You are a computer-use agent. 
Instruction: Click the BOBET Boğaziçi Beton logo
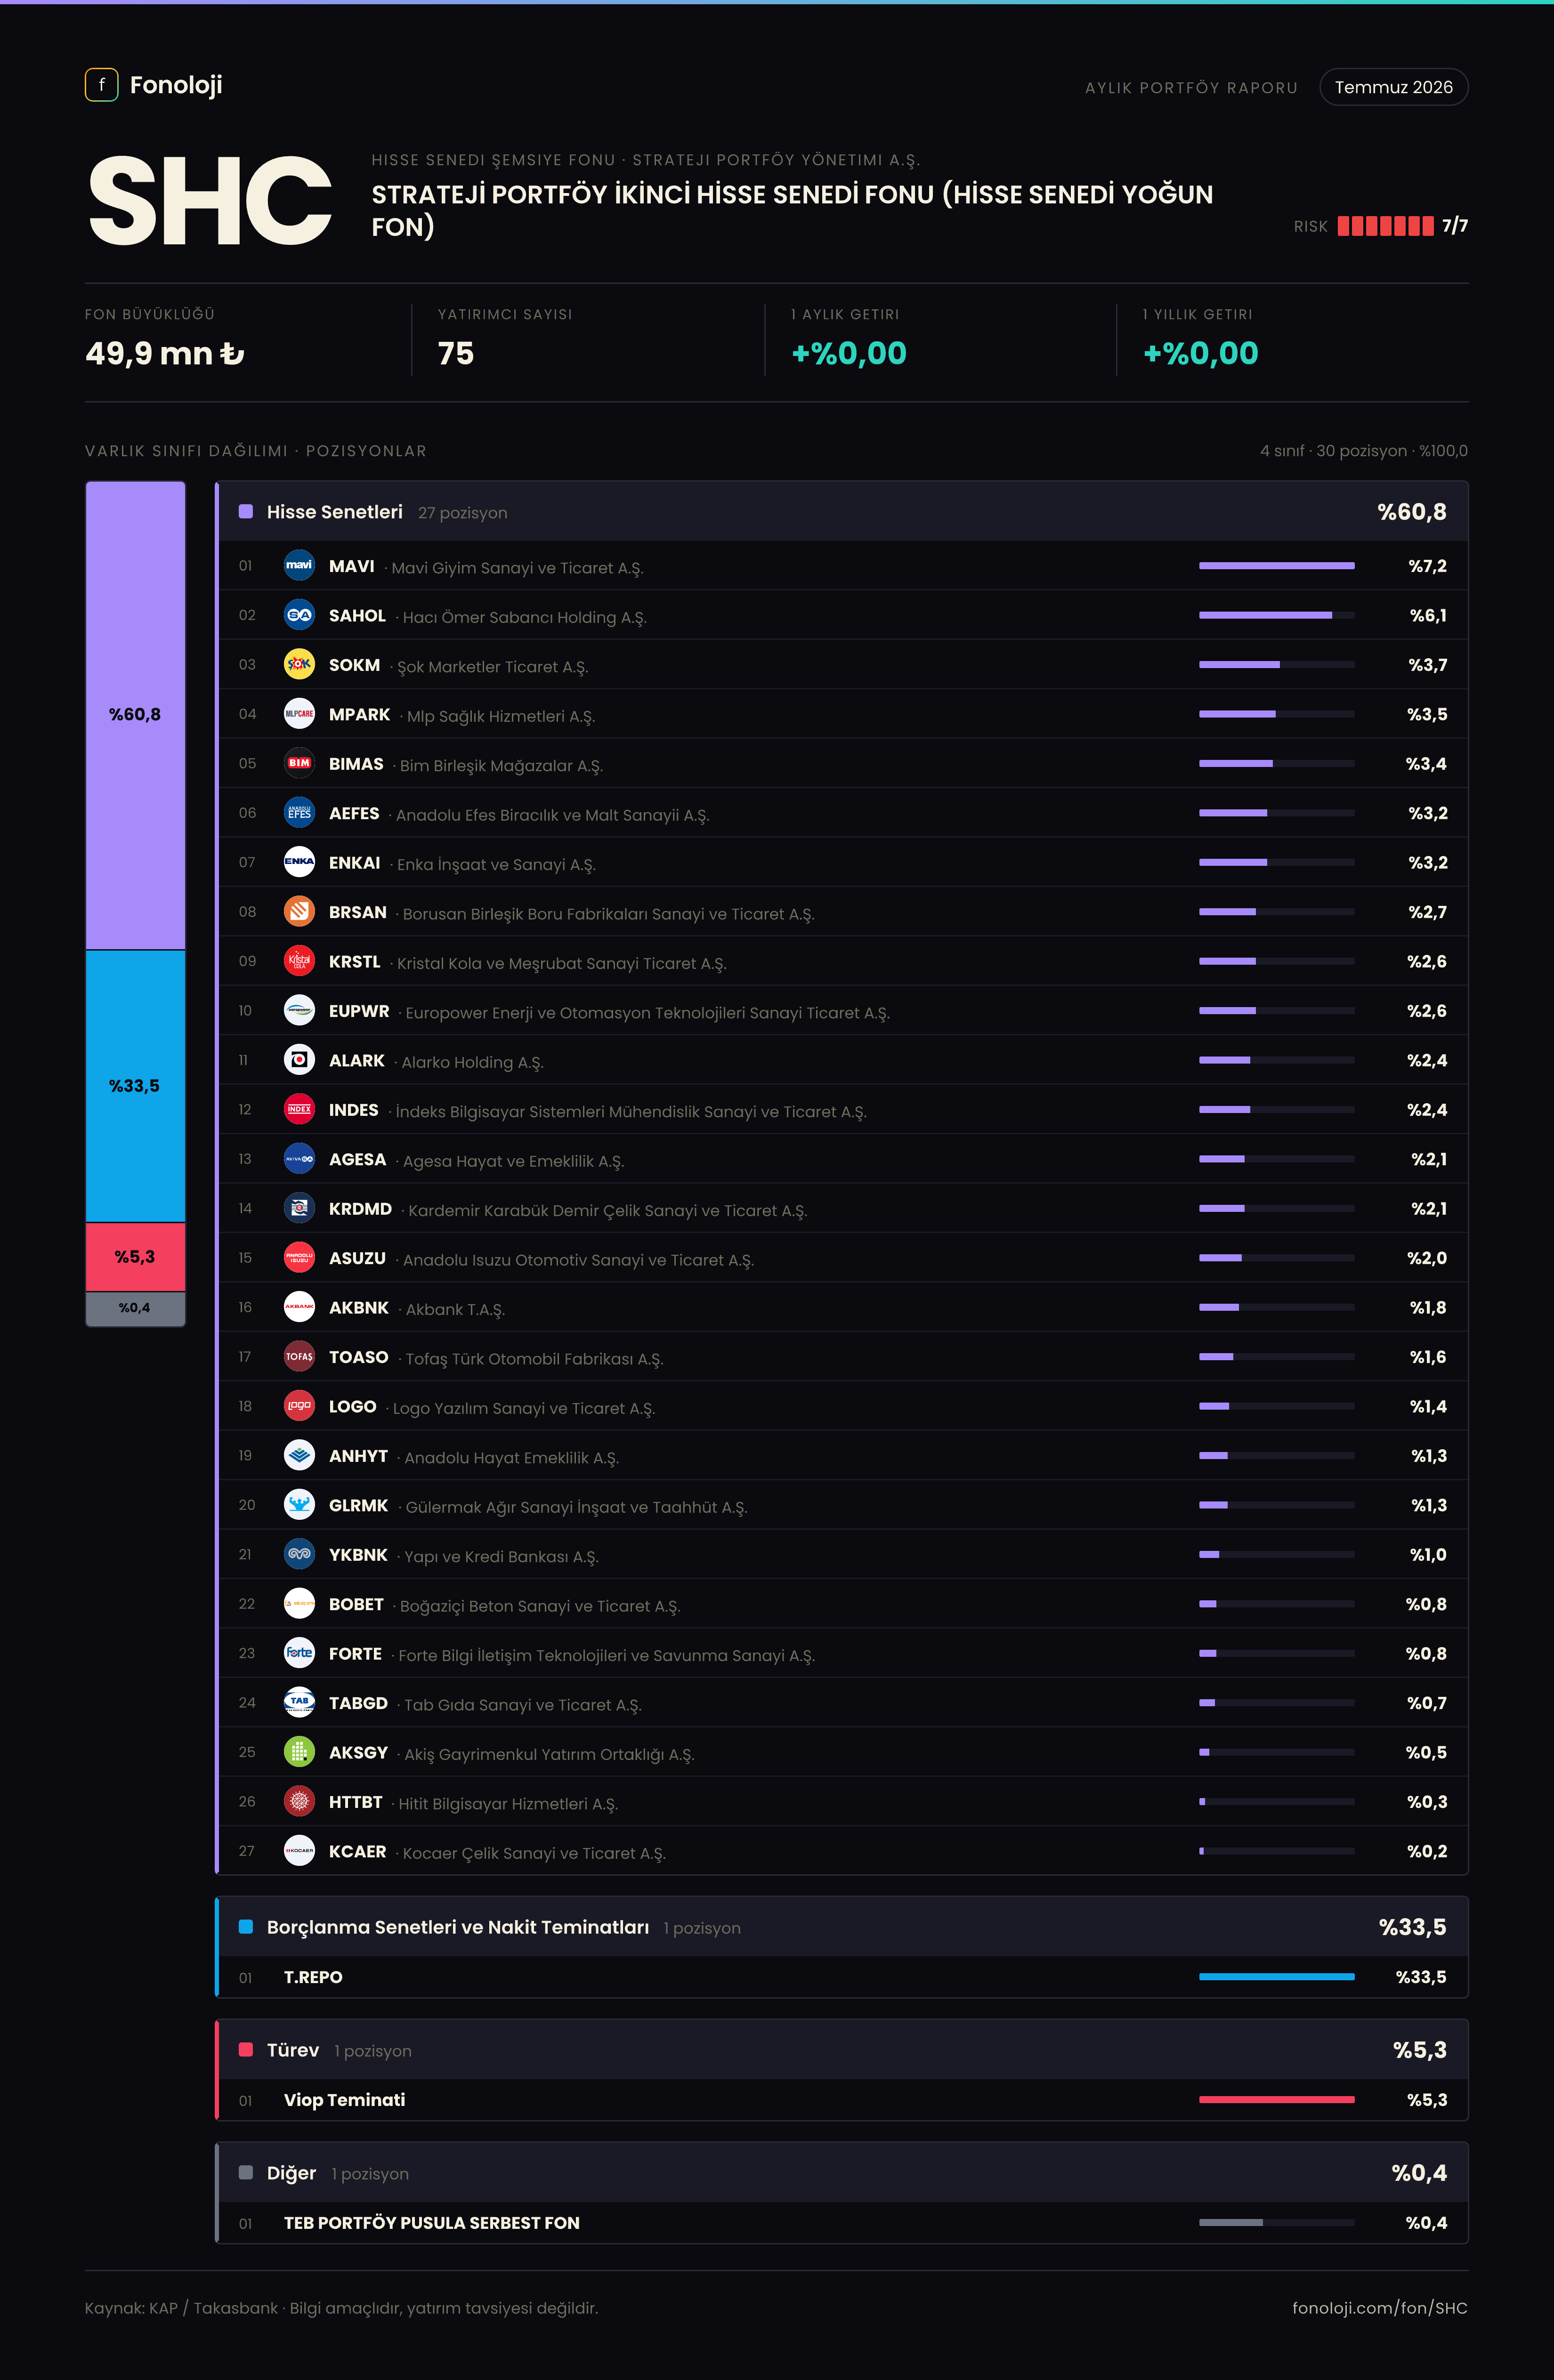tap(299, 1604)
